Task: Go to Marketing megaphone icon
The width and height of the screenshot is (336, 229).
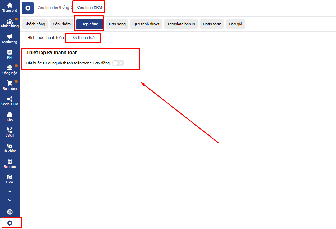Action: click(x=10, y=38)
